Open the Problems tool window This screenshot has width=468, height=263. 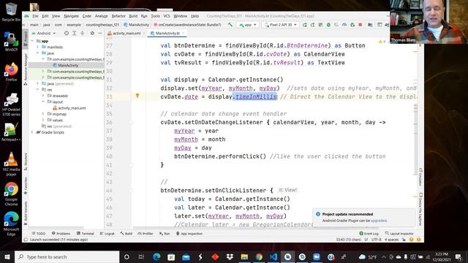point(61,234)
